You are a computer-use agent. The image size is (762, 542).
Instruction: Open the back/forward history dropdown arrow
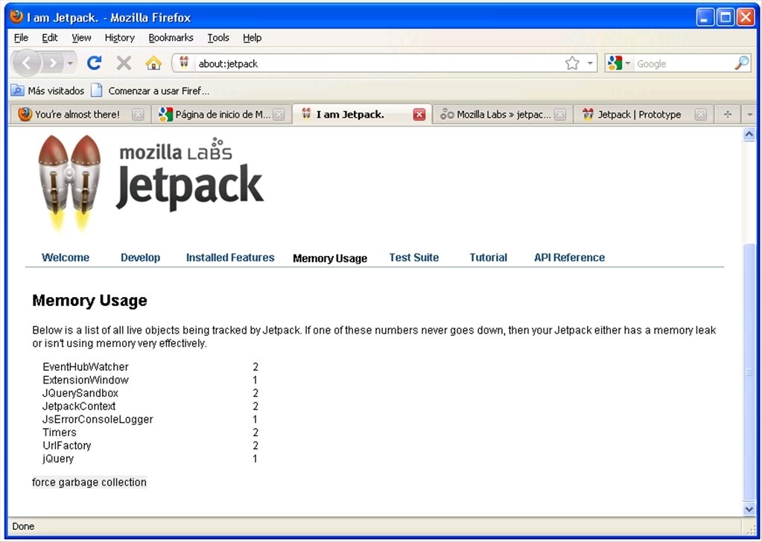[x=71, y=63]
